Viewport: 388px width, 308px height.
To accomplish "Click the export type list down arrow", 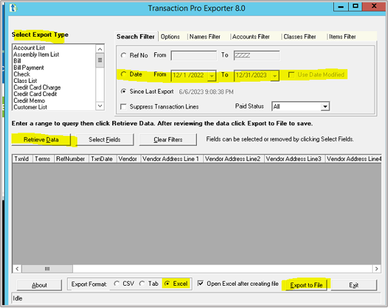I will 100,106.
